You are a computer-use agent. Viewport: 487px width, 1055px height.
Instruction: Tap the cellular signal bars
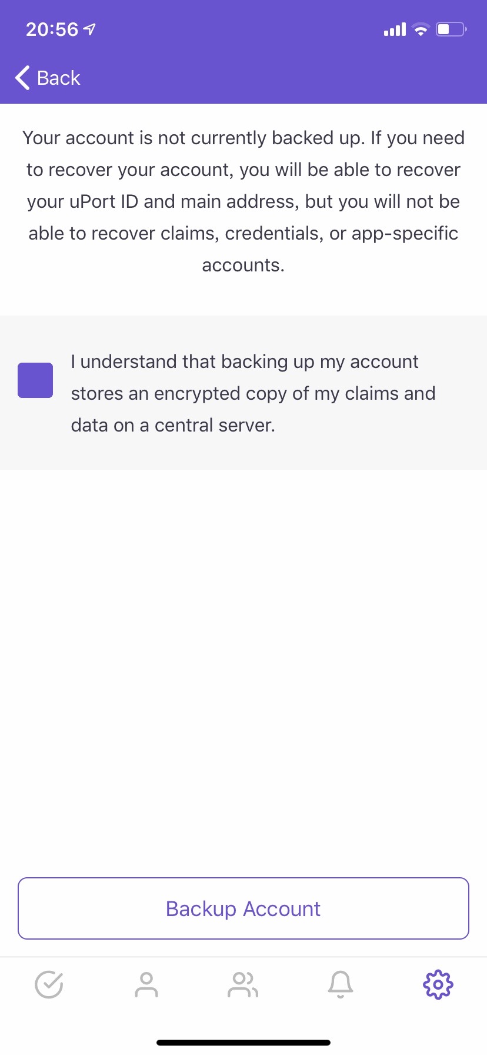coord(393,29)
